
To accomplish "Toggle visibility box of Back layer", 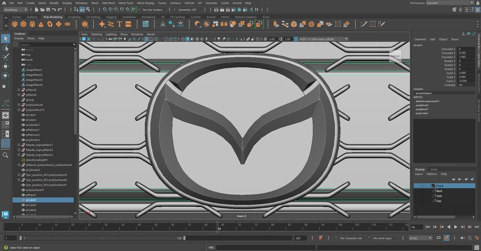I will 417,191.
